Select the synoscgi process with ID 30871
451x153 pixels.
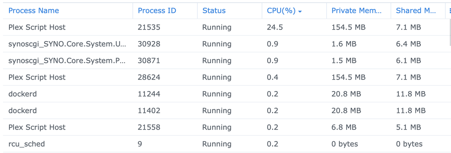tap(67, 61)
